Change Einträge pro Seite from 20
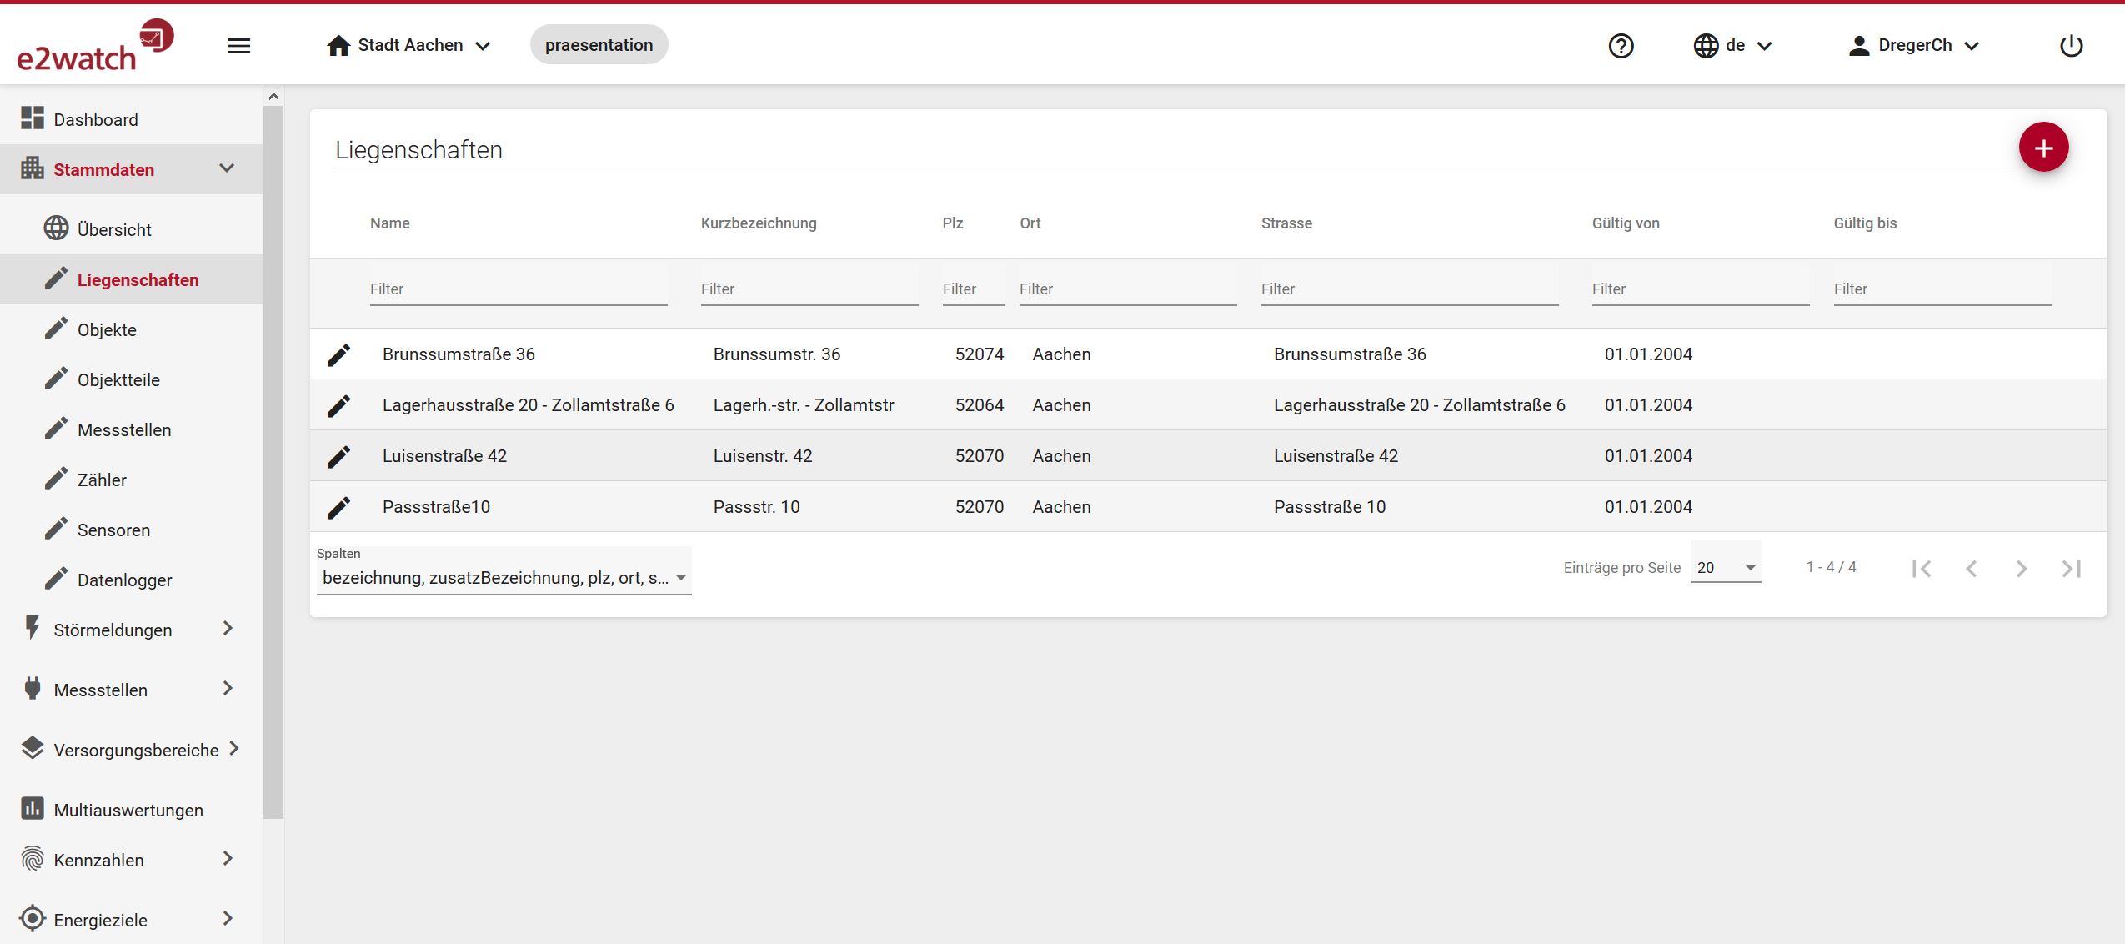Viewport: 2125px width, 944px height. click(x=1726, y=566)
